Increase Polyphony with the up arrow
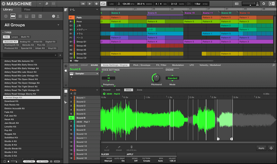The height and width of the screenshot is (164, 277). pos(108,76)
